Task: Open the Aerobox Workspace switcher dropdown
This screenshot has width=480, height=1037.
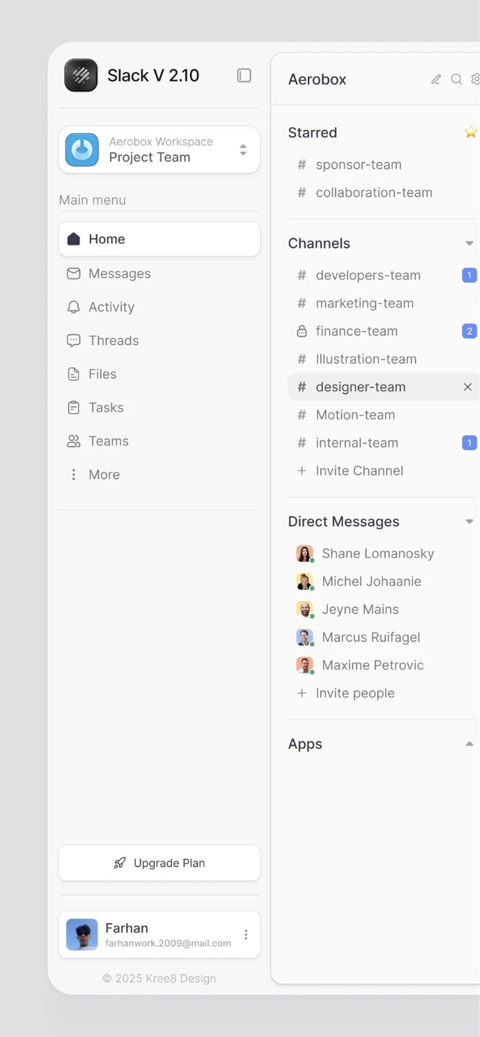Action: (x=159, y=149)
